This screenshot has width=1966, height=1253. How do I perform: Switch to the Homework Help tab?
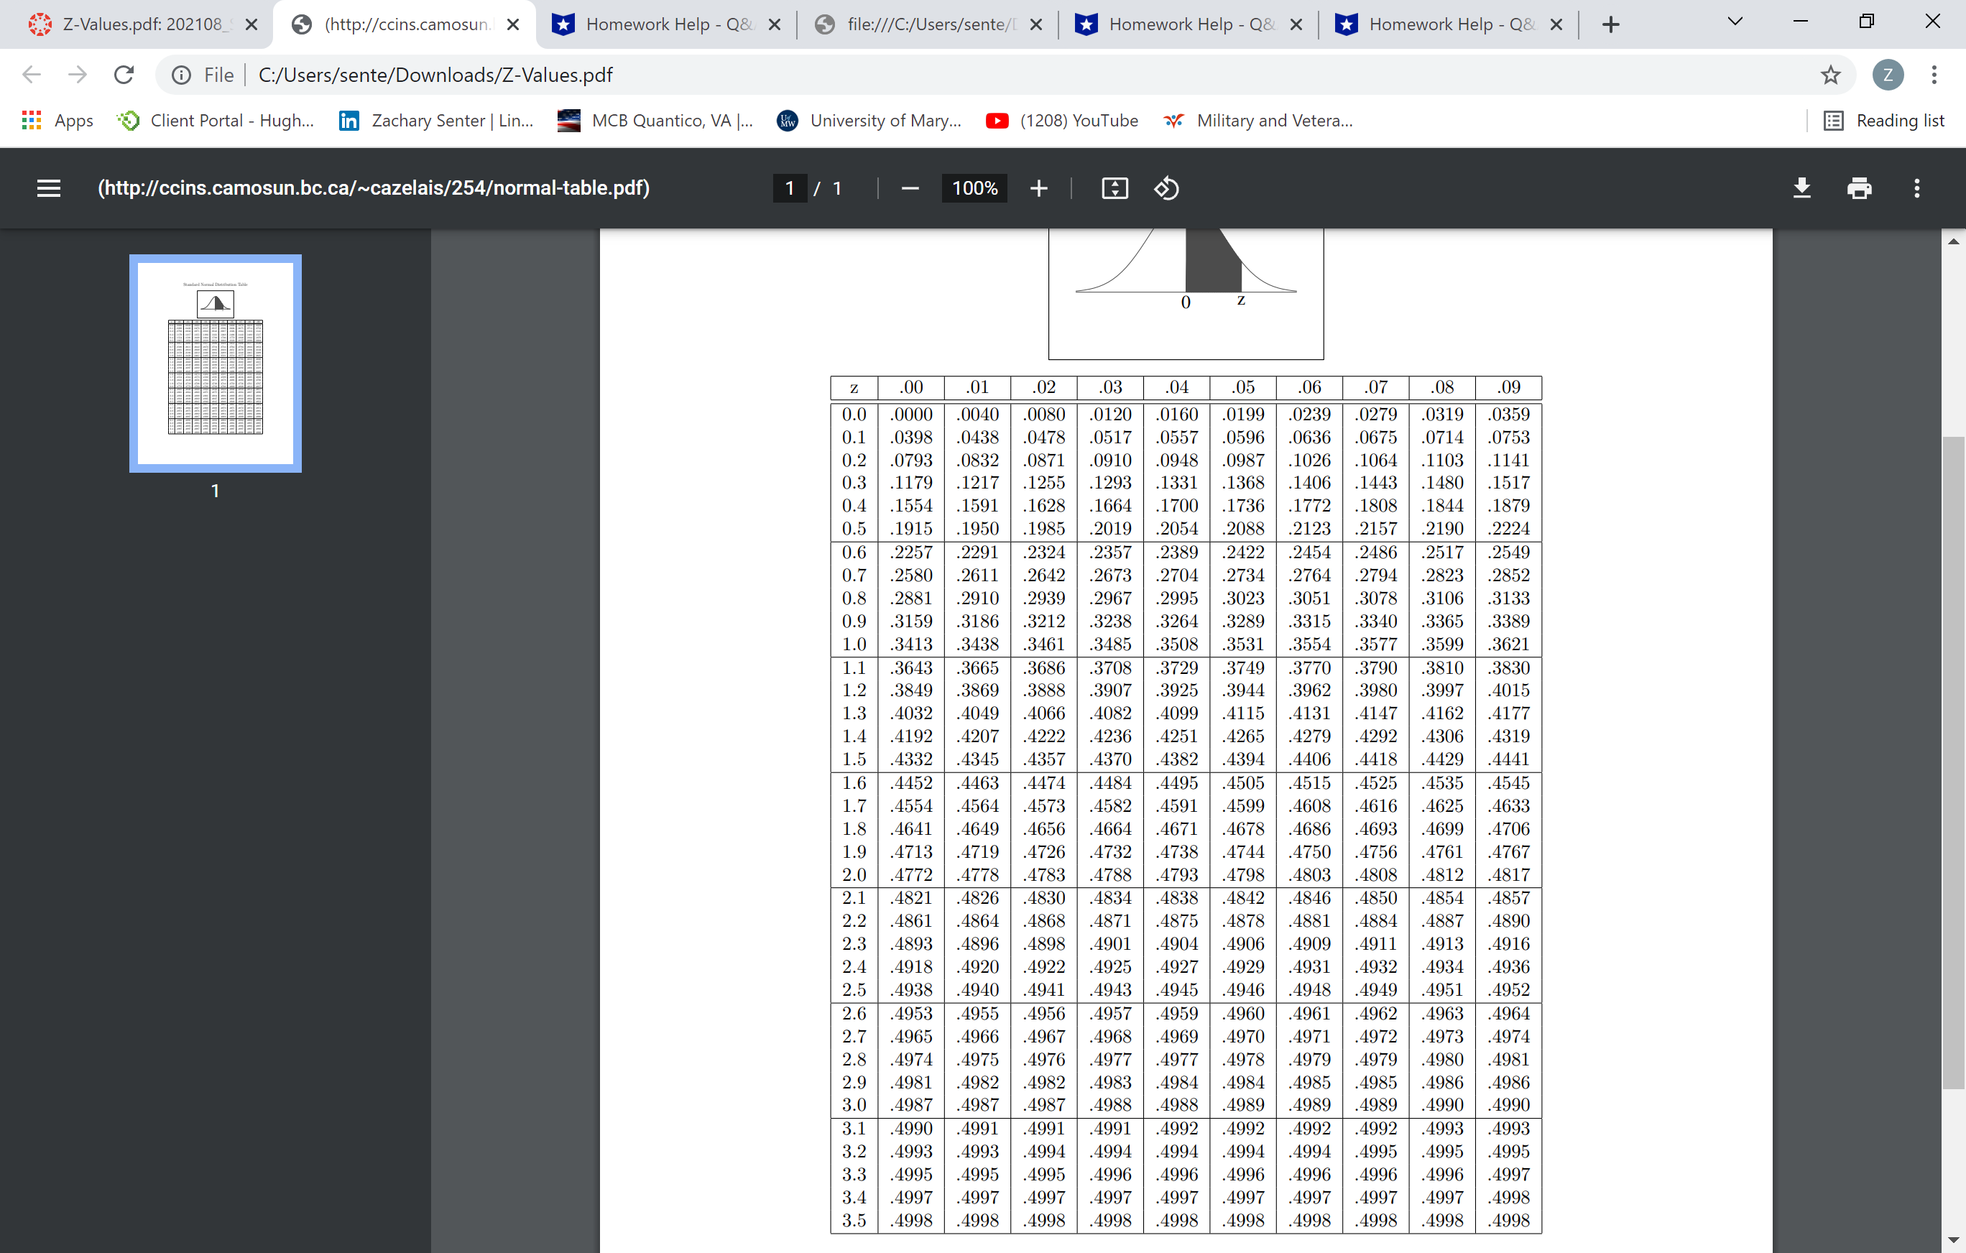click(666, 24)
